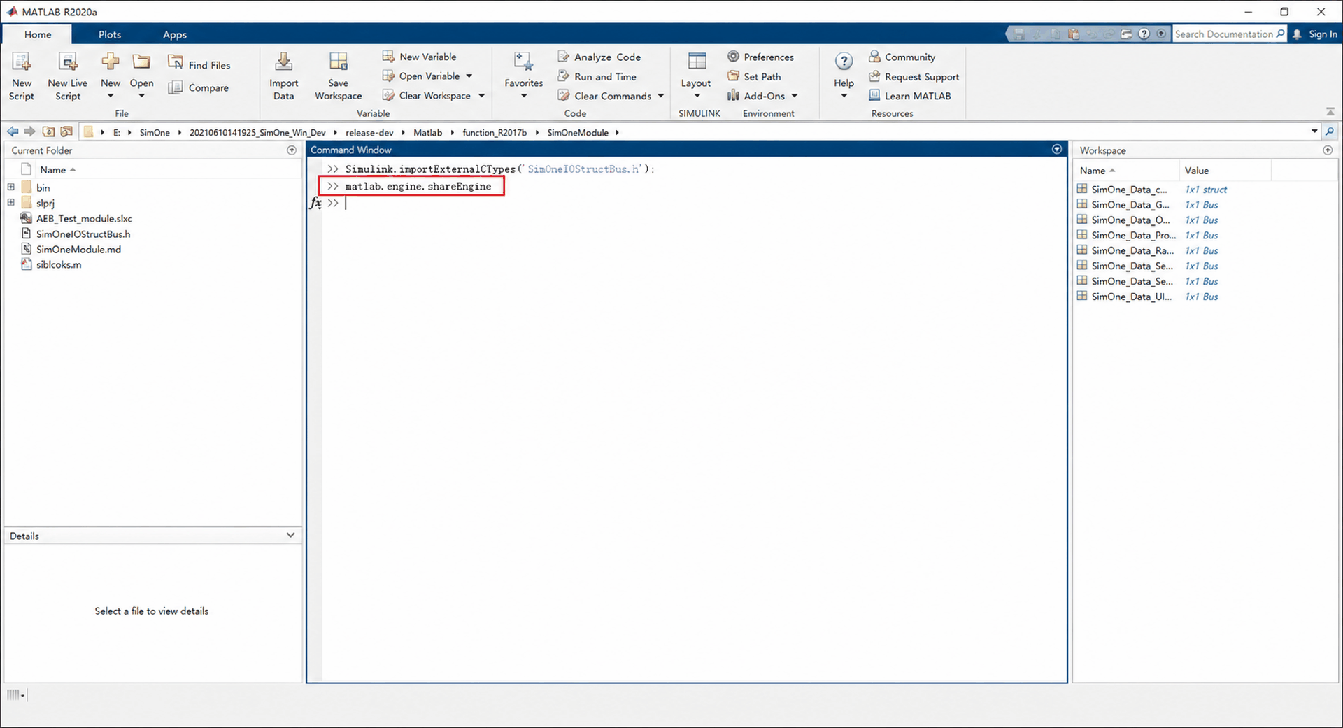Open Command Window actions menu
The width and height of the screenshot is (1343, 728).
[x=1057, y=149]
